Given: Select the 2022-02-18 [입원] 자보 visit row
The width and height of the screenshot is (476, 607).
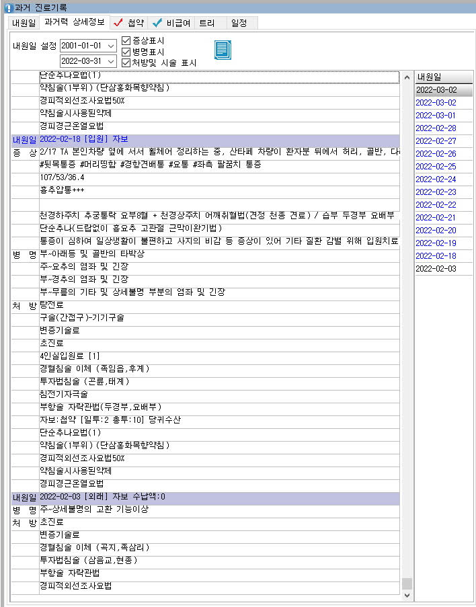Looking at the screenshot, I should coord(202,139).
